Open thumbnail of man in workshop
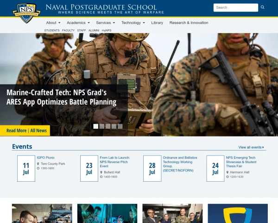Image resolution: width=278 pixels, height=223 pixels. tap(42, 213)
